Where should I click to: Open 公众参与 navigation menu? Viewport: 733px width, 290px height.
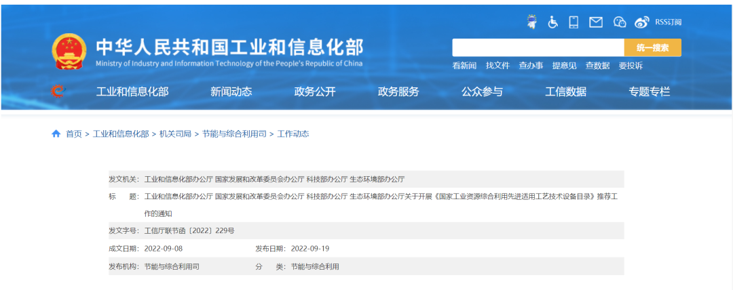tap(482, 92)
